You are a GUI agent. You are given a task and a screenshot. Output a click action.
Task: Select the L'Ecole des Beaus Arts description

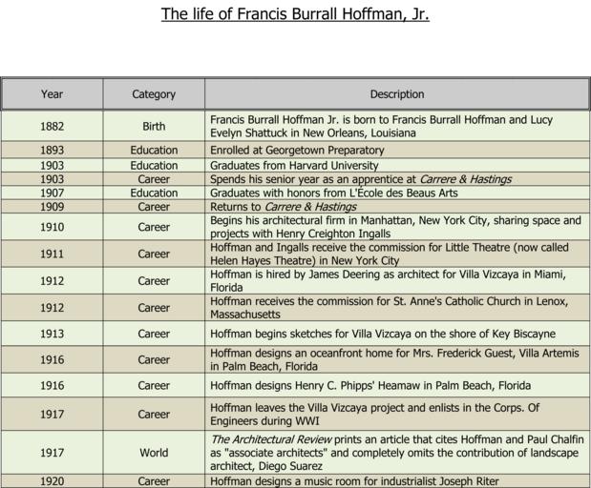click(333, 193)
